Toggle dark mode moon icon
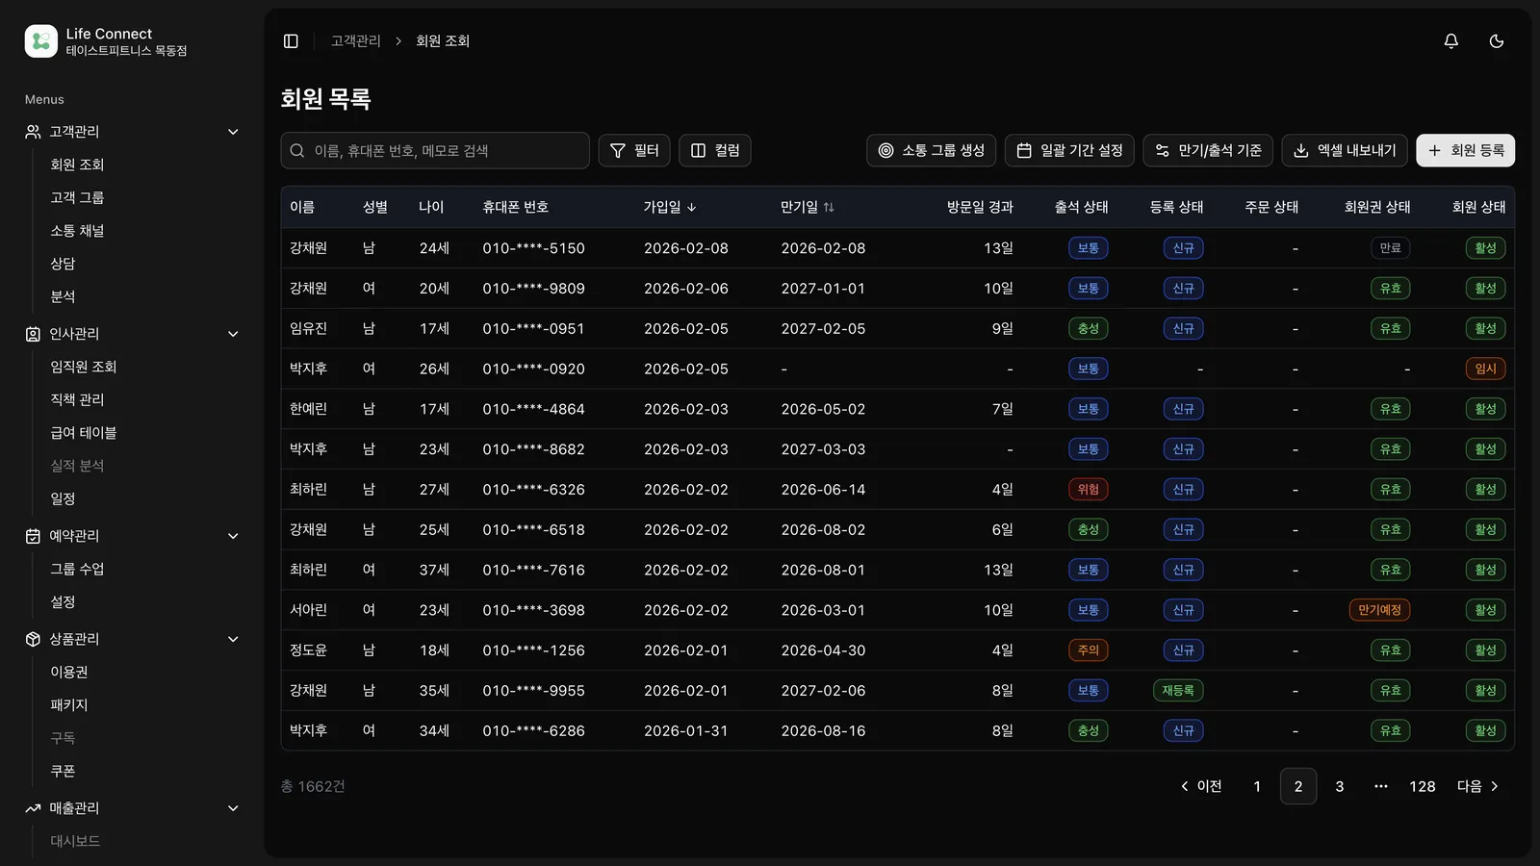Screen dimensions: 1540x866 (1496, 41)
